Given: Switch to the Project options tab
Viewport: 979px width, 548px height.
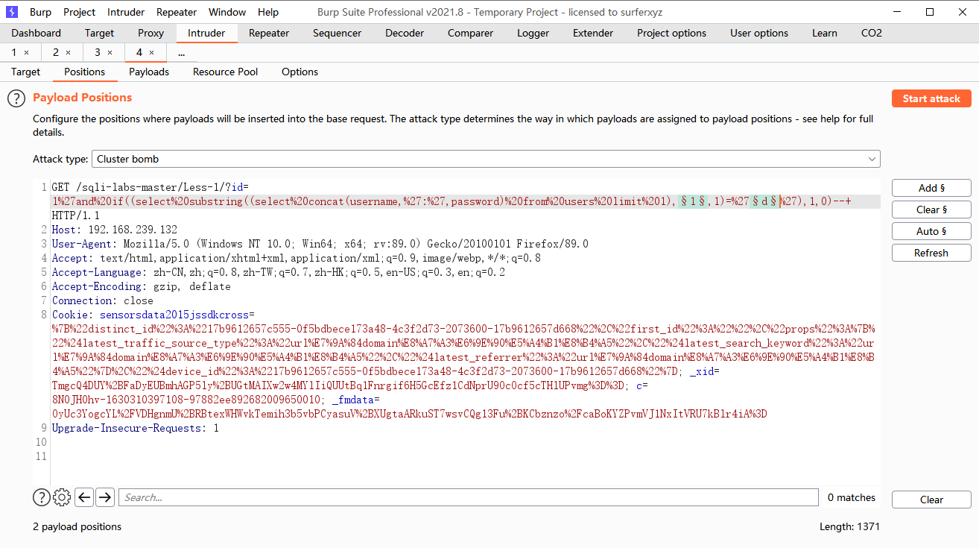Looking at the screenshot, I should click(671, 33).
